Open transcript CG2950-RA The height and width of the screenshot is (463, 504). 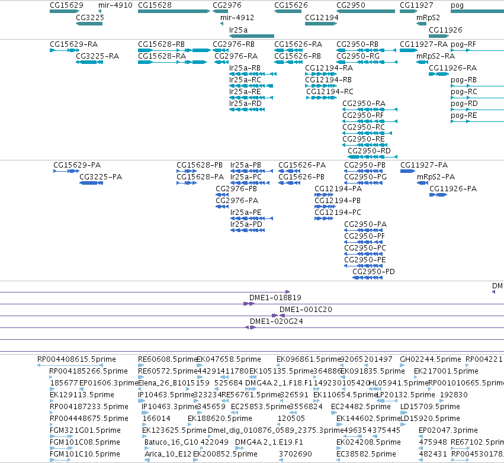(x=364, y=104)
